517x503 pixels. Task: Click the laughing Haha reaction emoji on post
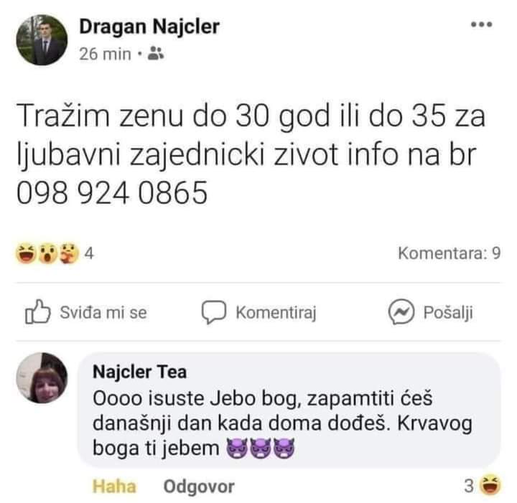pos(26,253)
